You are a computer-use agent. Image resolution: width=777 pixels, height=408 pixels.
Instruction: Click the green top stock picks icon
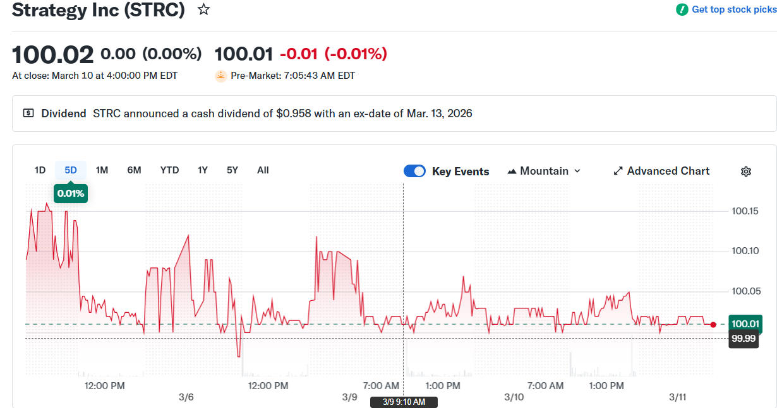coord(682,9)
